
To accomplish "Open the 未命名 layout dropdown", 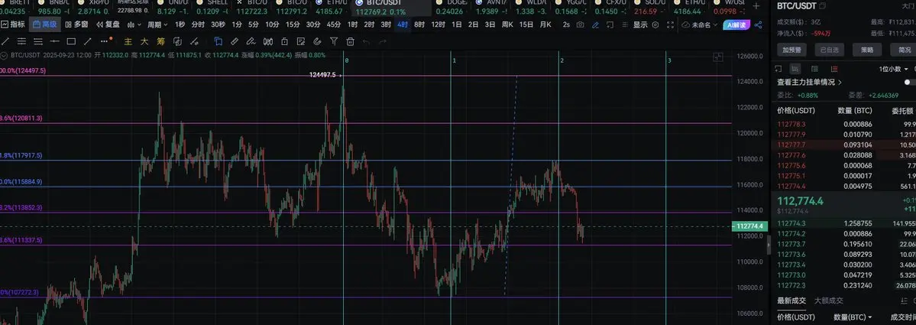I will point(701,24).
